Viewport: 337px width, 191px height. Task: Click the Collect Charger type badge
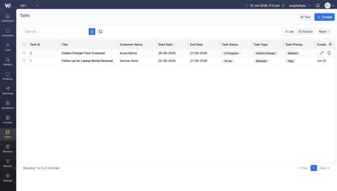tap(266, 53)
